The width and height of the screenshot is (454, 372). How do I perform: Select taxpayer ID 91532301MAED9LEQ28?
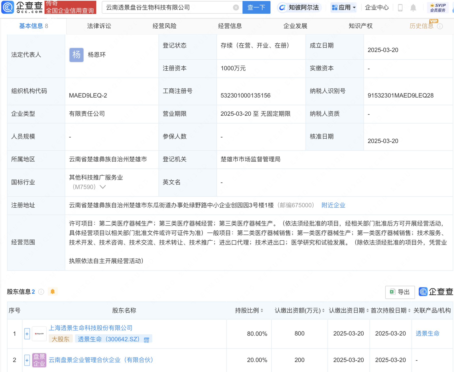click(400, 95)
